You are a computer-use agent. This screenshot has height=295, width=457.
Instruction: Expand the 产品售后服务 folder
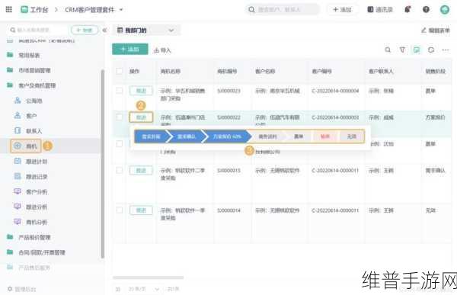point(34,268)
